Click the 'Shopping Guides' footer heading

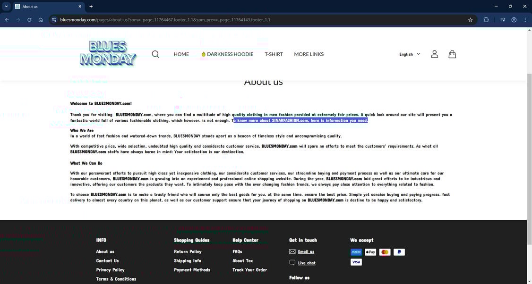(x=192, y=240)
